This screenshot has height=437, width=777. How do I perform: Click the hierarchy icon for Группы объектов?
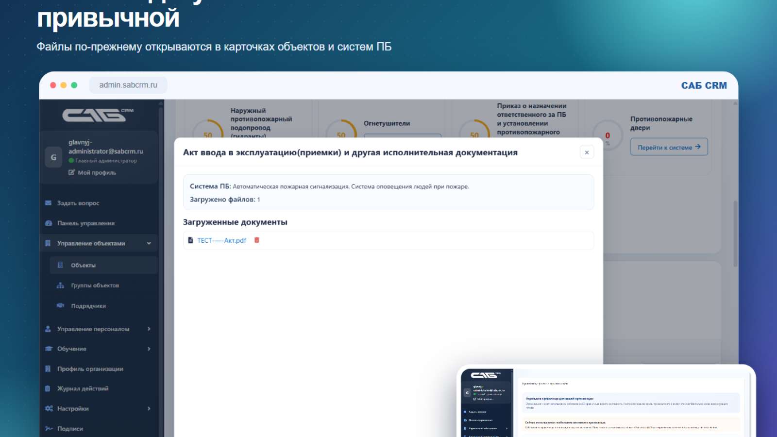[60, 286]
